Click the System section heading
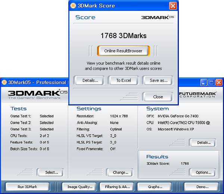The height and width of the screenshot is (194, 224). coord(158,109)
